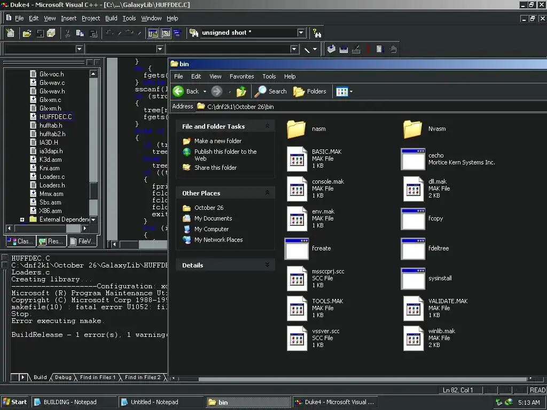
Task: Click the Views icon in bin toolbar
Action: (341, 92)
